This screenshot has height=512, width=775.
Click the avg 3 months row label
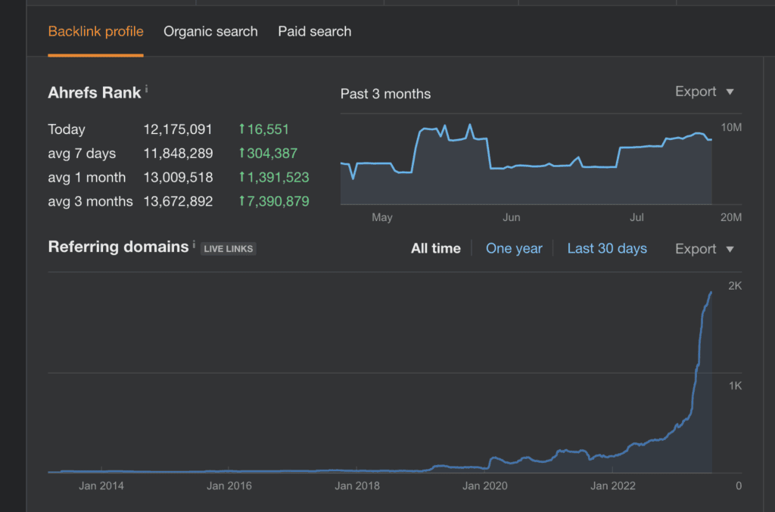click(x=91, y=201)
